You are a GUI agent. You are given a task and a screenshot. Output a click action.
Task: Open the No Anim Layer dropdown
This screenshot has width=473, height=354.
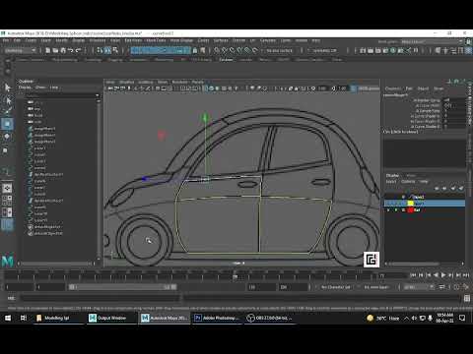[376, 287]
